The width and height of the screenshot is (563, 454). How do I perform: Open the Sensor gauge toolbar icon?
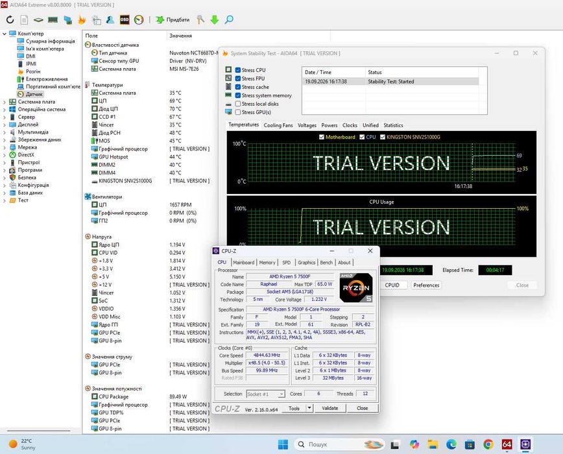pos(139,19)
